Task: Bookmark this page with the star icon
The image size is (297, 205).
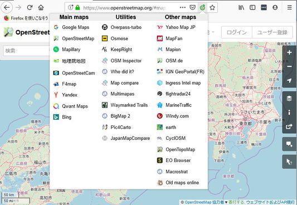Action: (212, 8)
